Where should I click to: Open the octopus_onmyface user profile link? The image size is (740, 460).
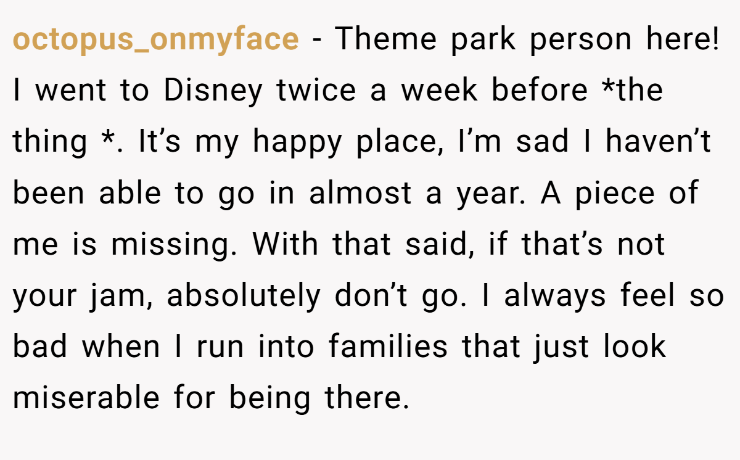coord(155,40)
